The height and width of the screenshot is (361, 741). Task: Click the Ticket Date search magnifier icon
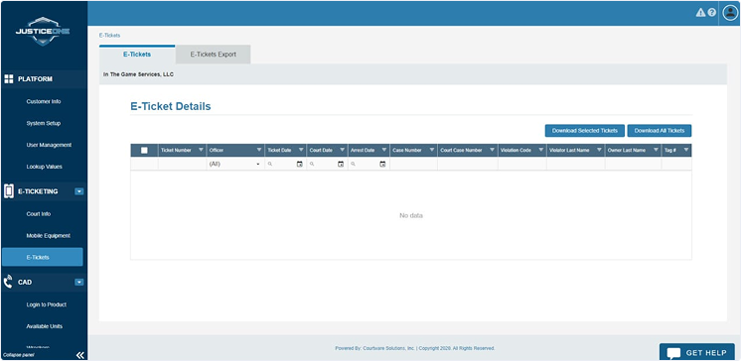tap(270, 164)
